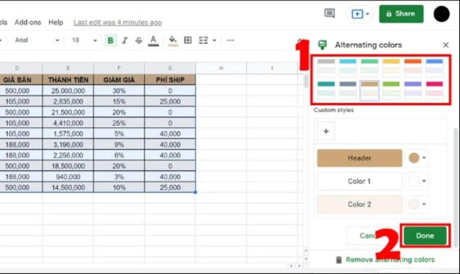Select the gray default alternating style
This screenshot has width=460, height=274.
coord(326,68)
